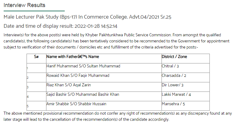Viewport: 240px width, 122px height.
Task: Click the S# column header
Action: 36,57
